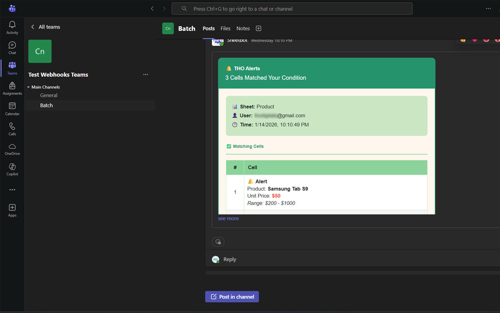
Task: Click the User email address line
Action: coord(269,116)
